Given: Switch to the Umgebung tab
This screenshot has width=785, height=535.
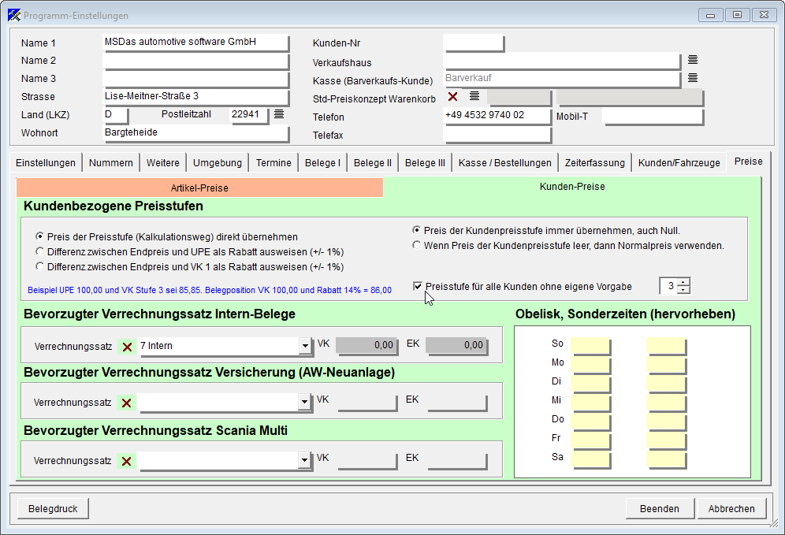Looking at the screenshot, I should 218,162.
